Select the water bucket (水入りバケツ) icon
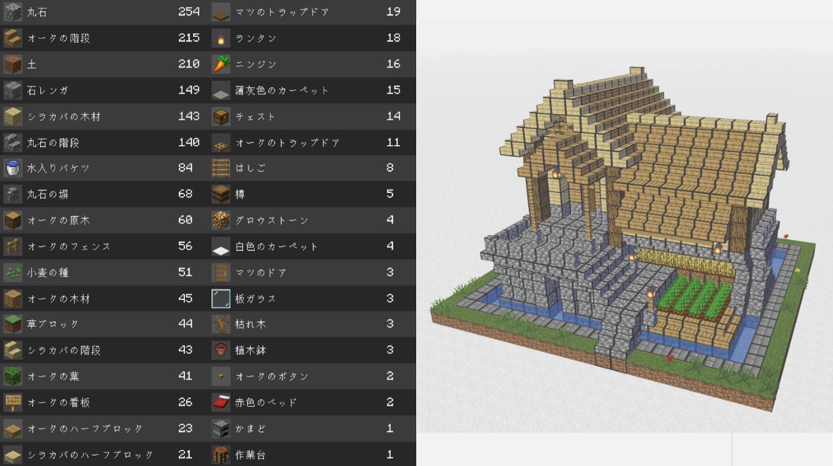This screenshot has width=833, height=466. click(13, 168)
